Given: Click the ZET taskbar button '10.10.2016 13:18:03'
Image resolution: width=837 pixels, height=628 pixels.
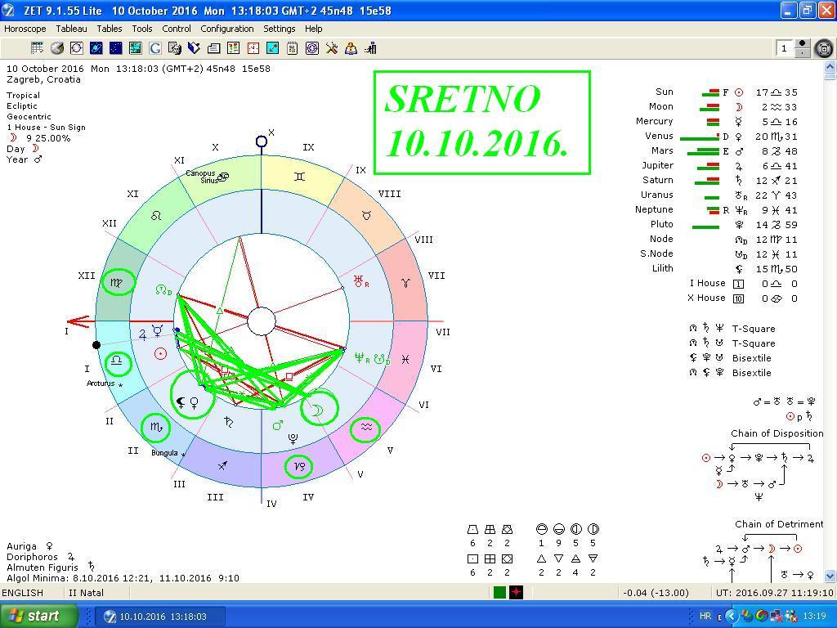Looking at the screenshot, I should 160,616.
